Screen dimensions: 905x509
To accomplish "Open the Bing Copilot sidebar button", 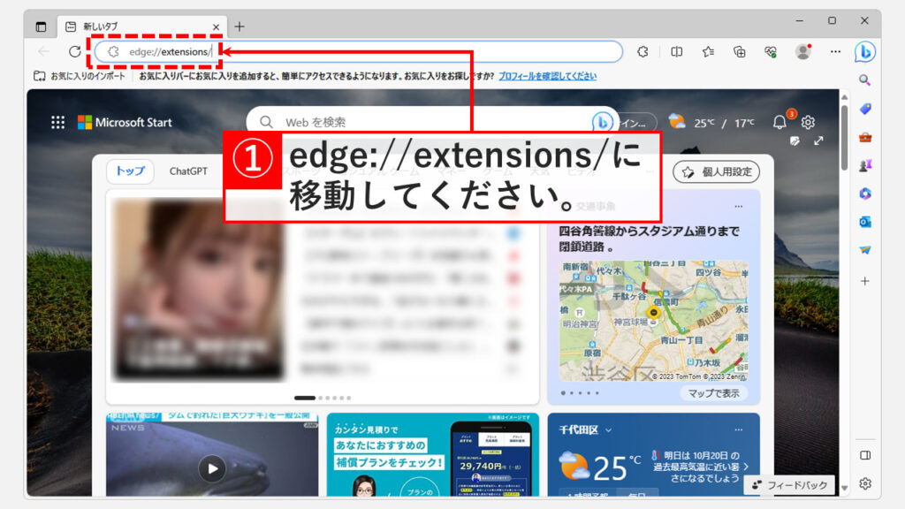I will tap(864, 52).
